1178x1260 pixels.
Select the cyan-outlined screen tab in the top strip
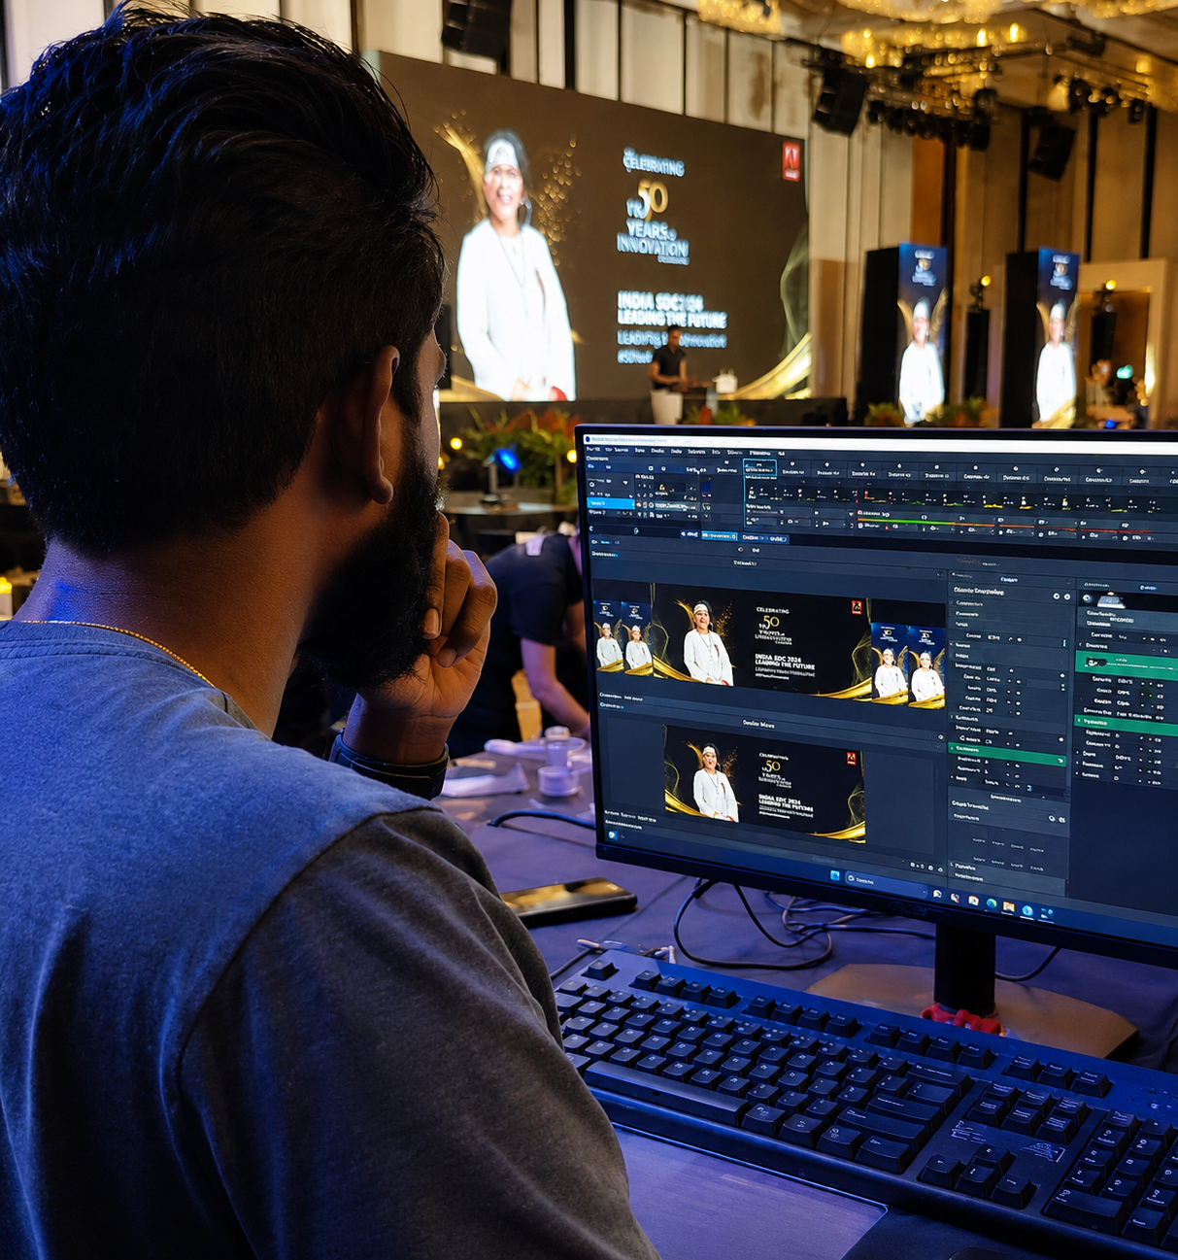(x=760, y=468)
